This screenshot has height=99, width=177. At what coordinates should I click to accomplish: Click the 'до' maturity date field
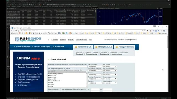108,89
